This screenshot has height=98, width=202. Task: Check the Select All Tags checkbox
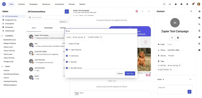tap(67, 44)
